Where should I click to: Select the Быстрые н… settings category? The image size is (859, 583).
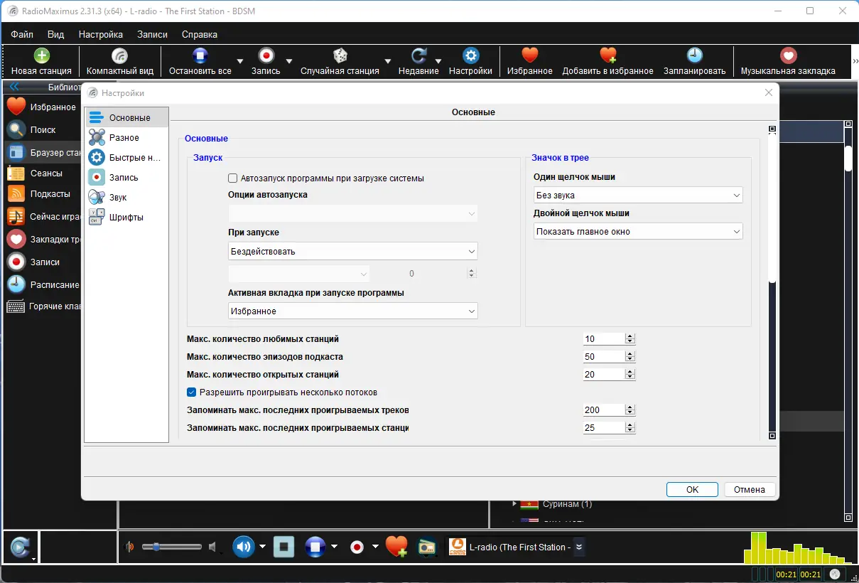click(x=126, y=158)
